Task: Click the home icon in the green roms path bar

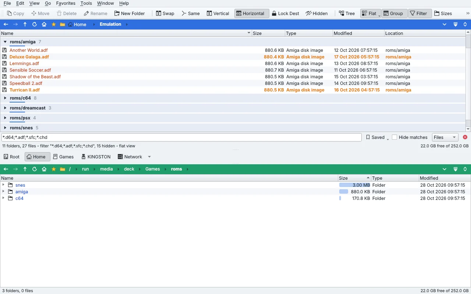Action: click(44, 169)
